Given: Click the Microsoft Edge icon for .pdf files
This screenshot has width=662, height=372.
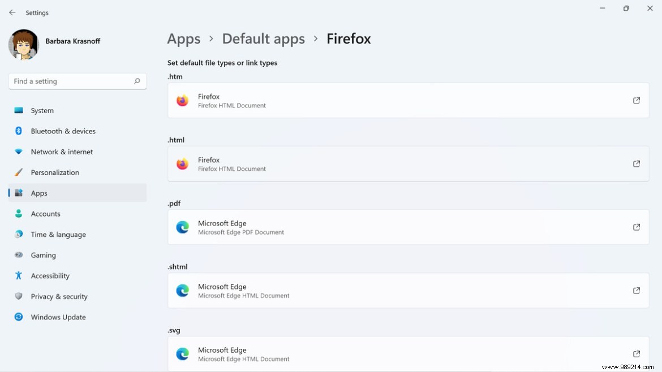Looking at the screenshot, I should 182,227.
